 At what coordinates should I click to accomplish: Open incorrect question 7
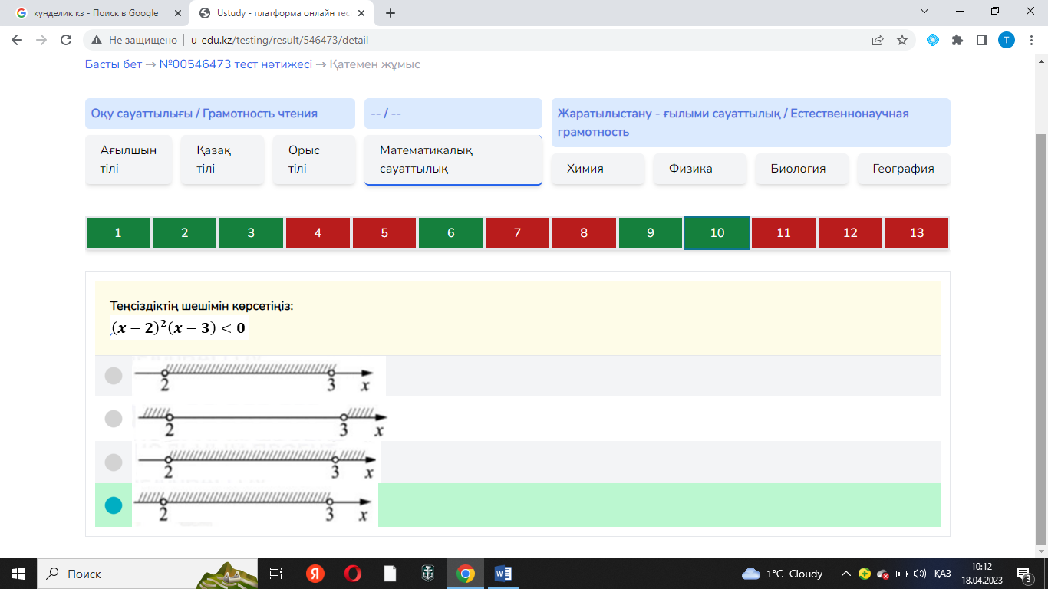(517, 233)
